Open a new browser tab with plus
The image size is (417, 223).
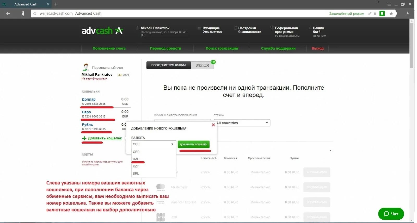[x=56, y=4]
